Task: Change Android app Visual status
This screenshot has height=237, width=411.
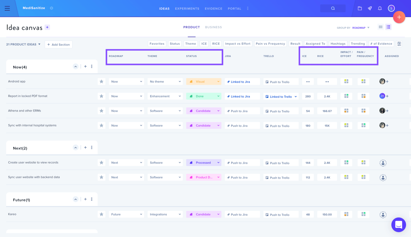Action: click(x=204, y=82)
